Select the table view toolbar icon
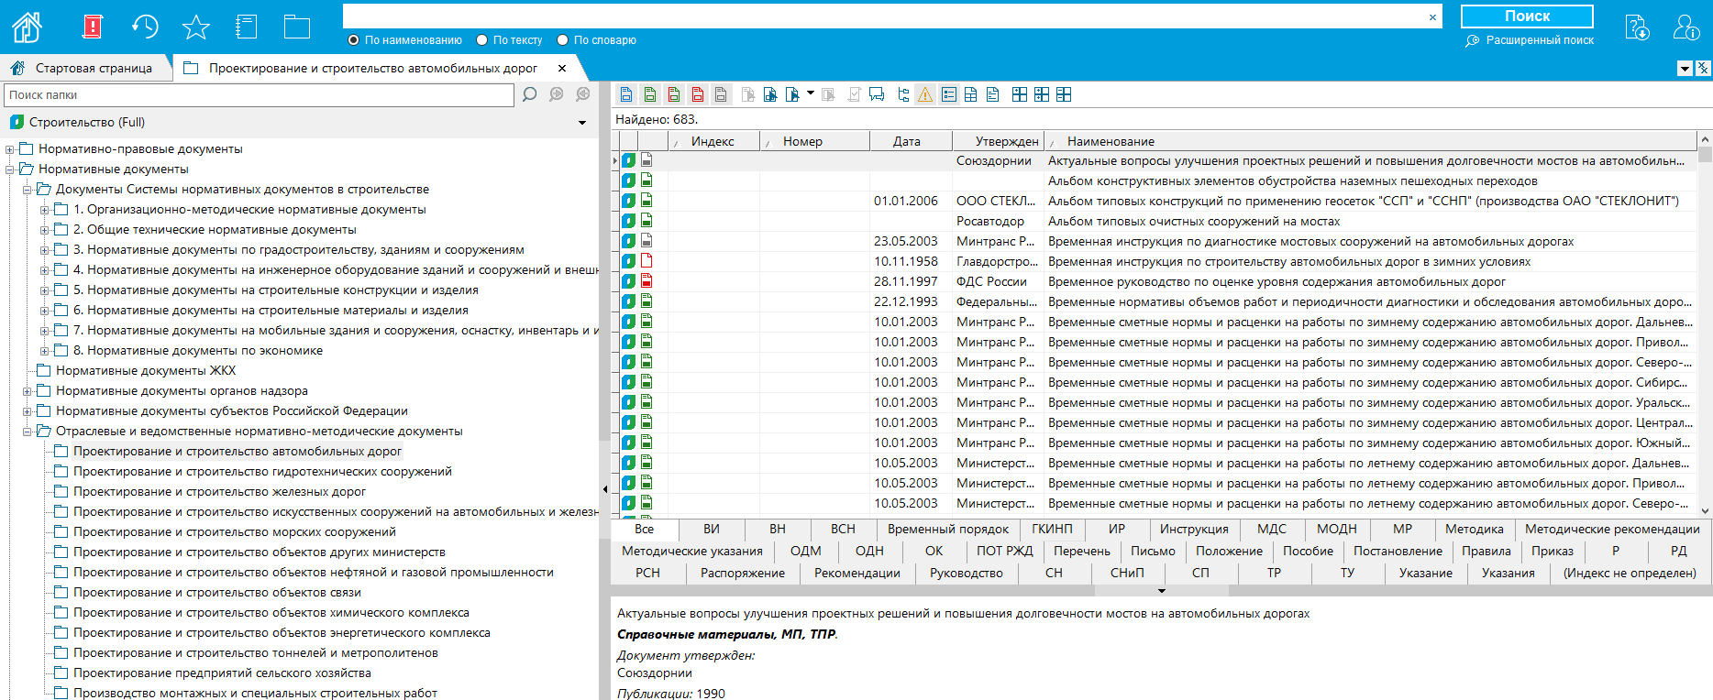The width and height of the screenshot is (1713, 700). pyautogui.click(x=971, y=94)
